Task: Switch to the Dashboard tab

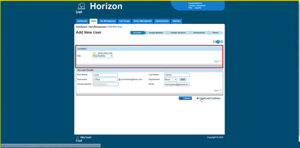Action: tap(82, 21)
